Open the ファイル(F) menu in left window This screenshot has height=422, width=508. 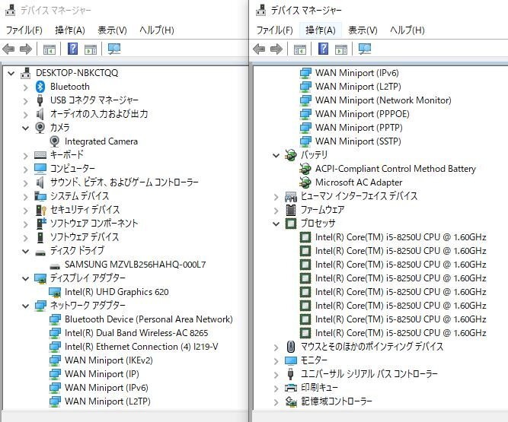pos(24,30)
